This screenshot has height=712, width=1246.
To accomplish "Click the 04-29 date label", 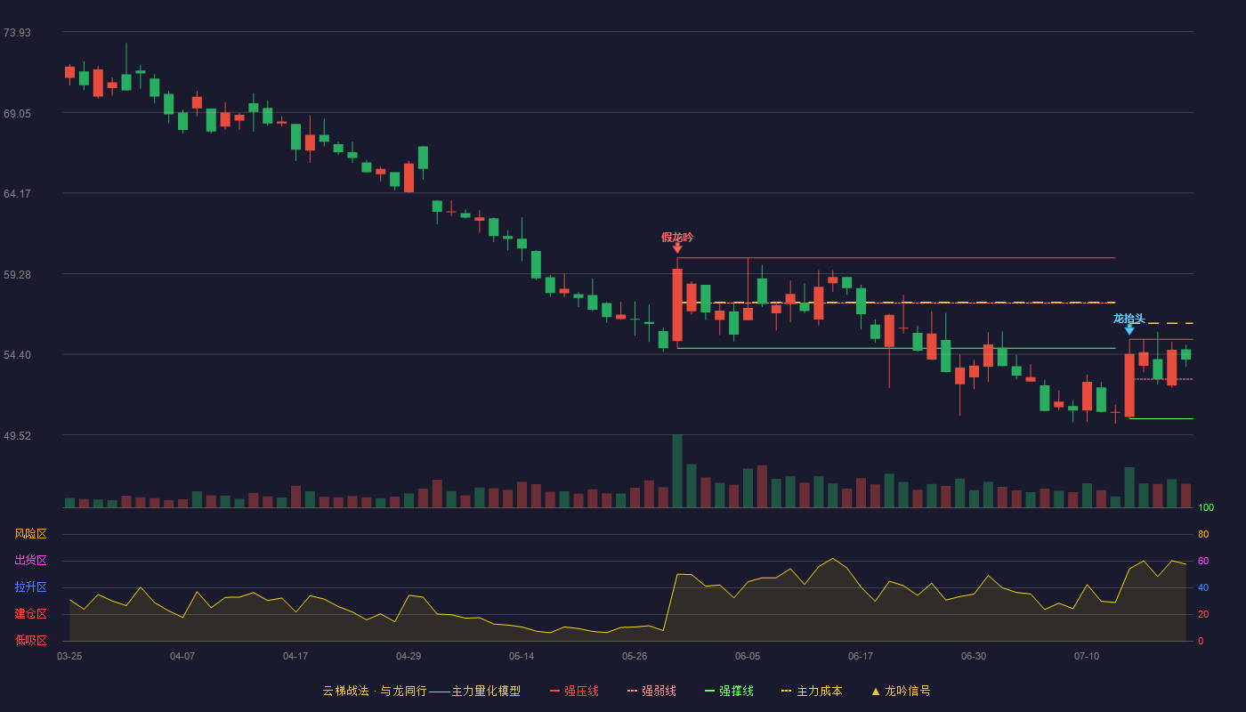I will (409, 656).
